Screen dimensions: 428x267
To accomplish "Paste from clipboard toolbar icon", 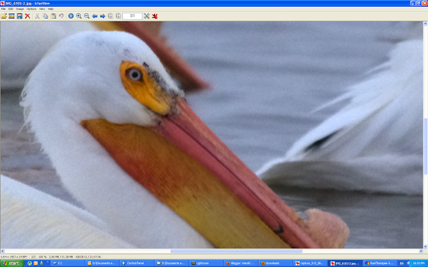I will (x=53, y=16).
